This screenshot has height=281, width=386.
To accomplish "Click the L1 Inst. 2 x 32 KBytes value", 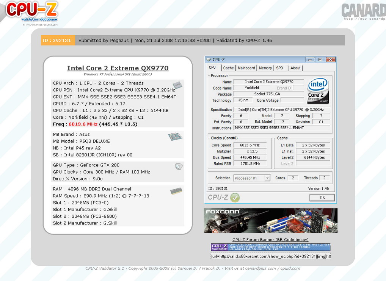I will 313,151.
